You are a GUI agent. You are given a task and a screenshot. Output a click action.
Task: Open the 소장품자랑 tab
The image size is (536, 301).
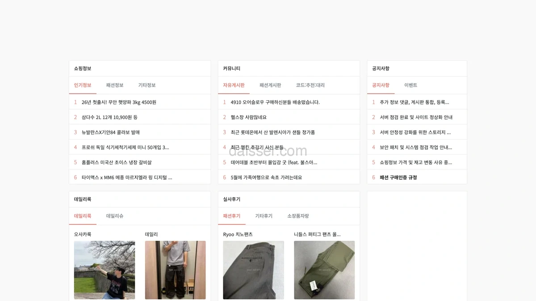click(298, 216)
